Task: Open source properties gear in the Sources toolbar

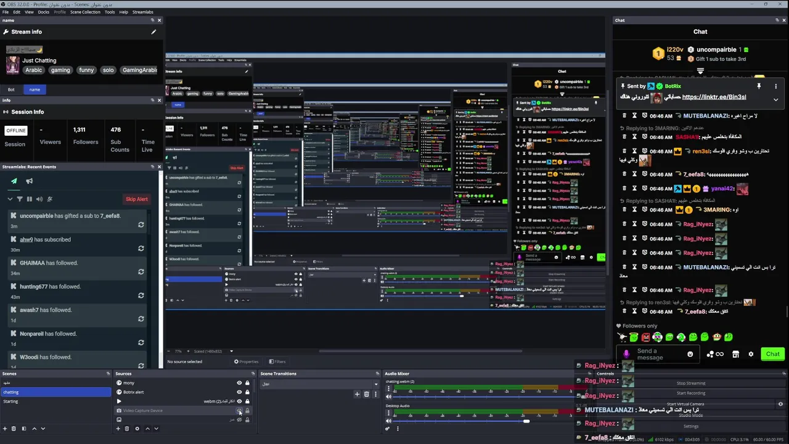Action: point(137,429)
